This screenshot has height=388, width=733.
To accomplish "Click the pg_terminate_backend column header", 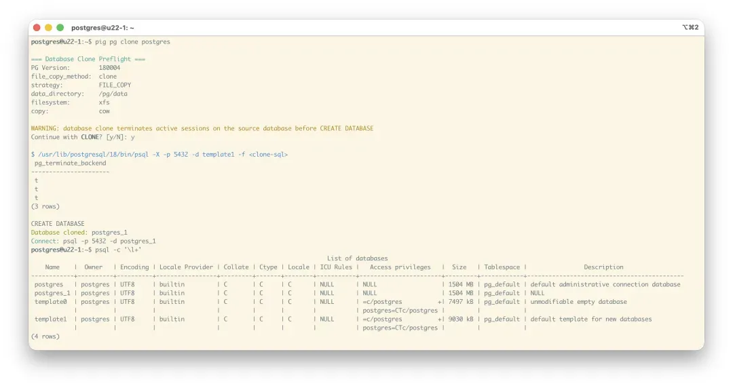I will (70, 163).
